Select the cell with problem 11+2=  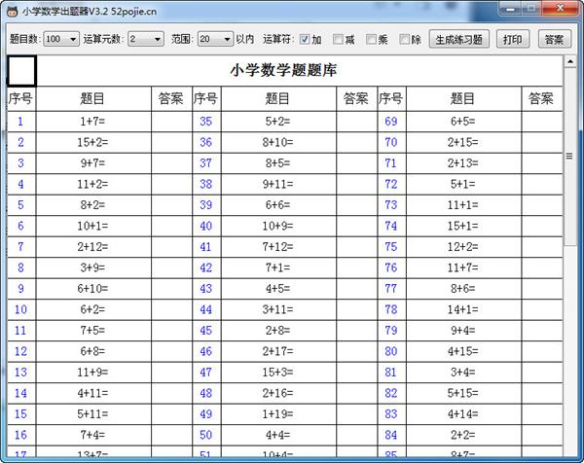pos(93,184)
